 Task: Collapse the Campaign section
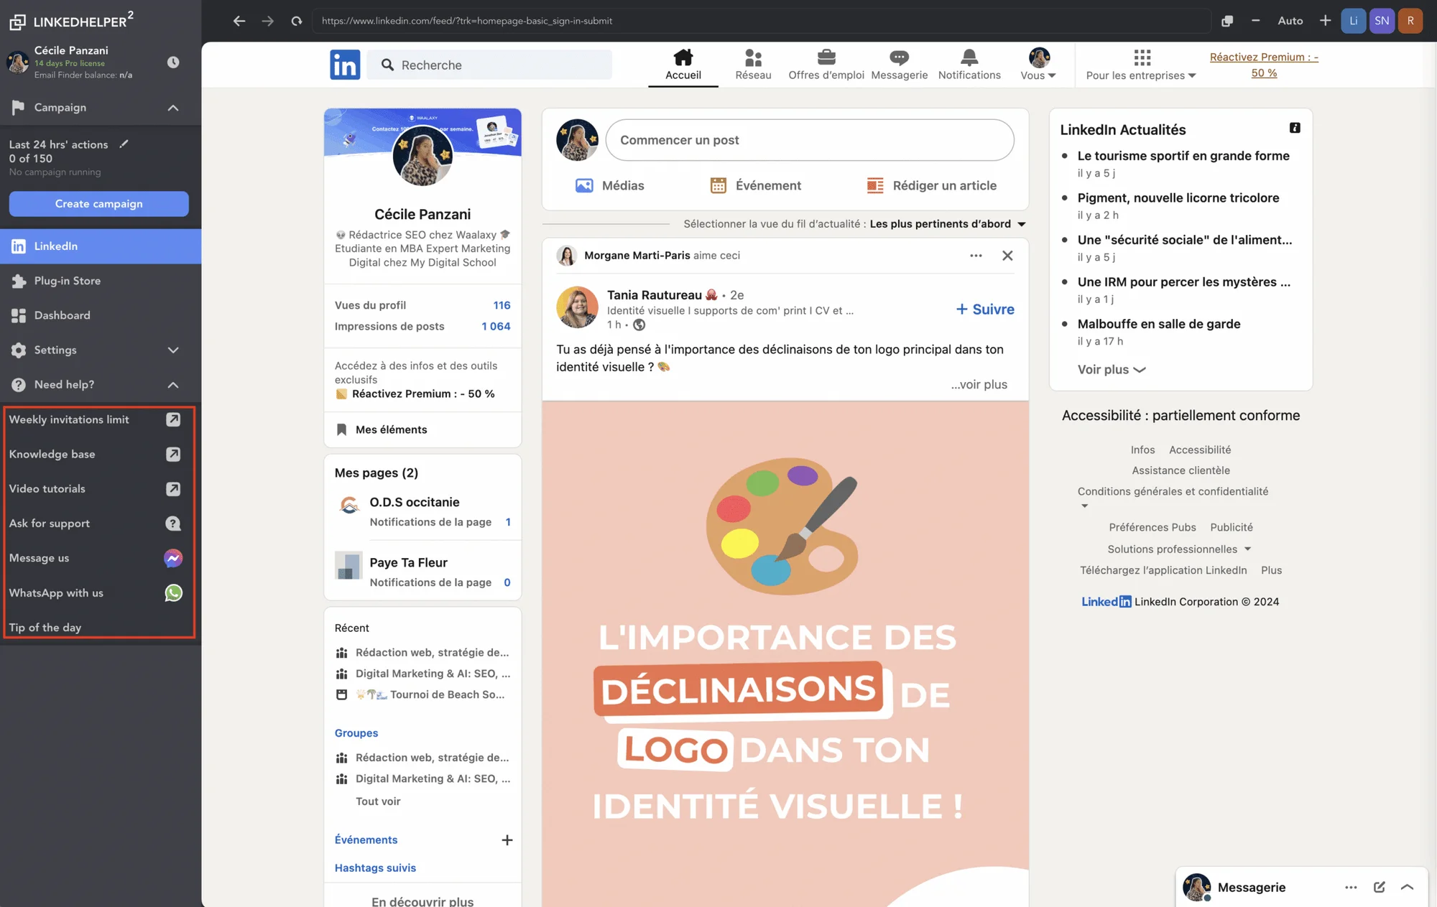pos(173,108)
